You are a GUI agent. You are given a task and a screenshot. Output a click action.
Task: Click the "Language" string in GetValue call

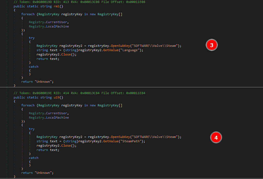click(x=132, y=50)
